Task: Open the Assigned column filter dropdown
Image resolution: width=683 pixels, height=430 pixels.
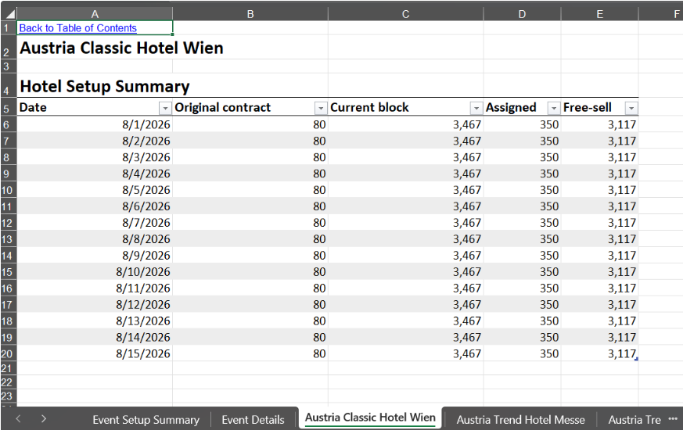Action: click(554, 108)
